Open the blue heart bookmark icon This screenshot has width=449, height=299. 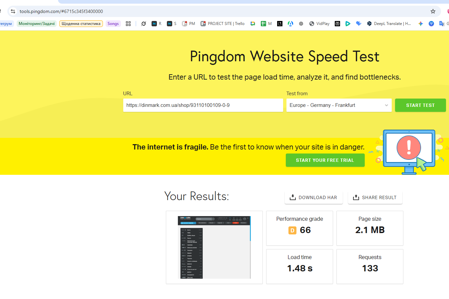(359, 24)
